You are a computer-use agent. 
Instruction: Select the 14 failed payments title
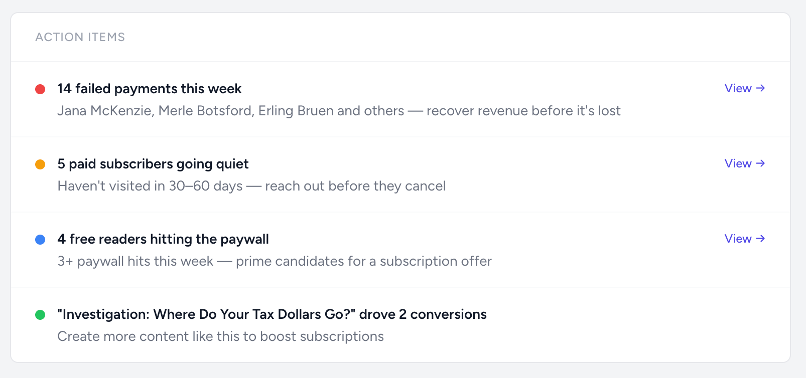click(x=149, y=89)
